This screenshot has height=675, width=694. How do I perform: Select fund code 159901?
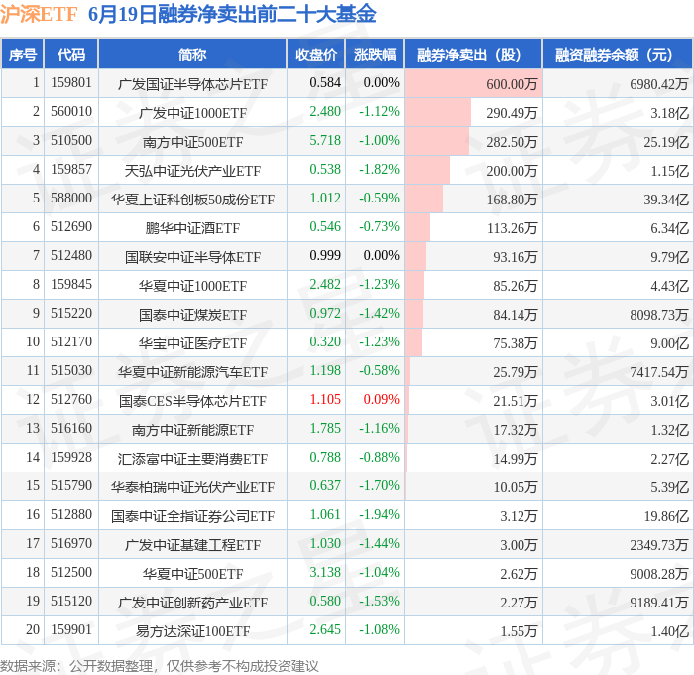pyautogui.click(x=70, y=630)
